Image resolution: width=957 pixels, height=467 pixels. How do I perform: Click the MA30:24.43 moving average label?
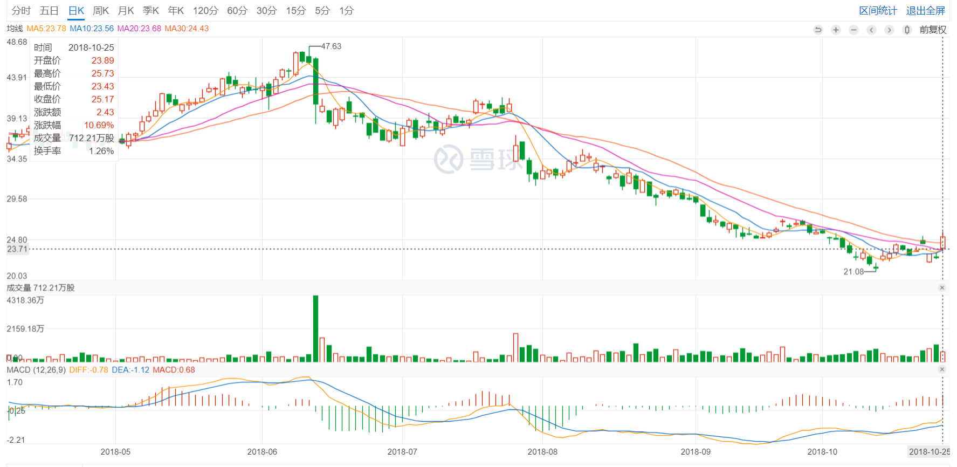click(187, 29)
